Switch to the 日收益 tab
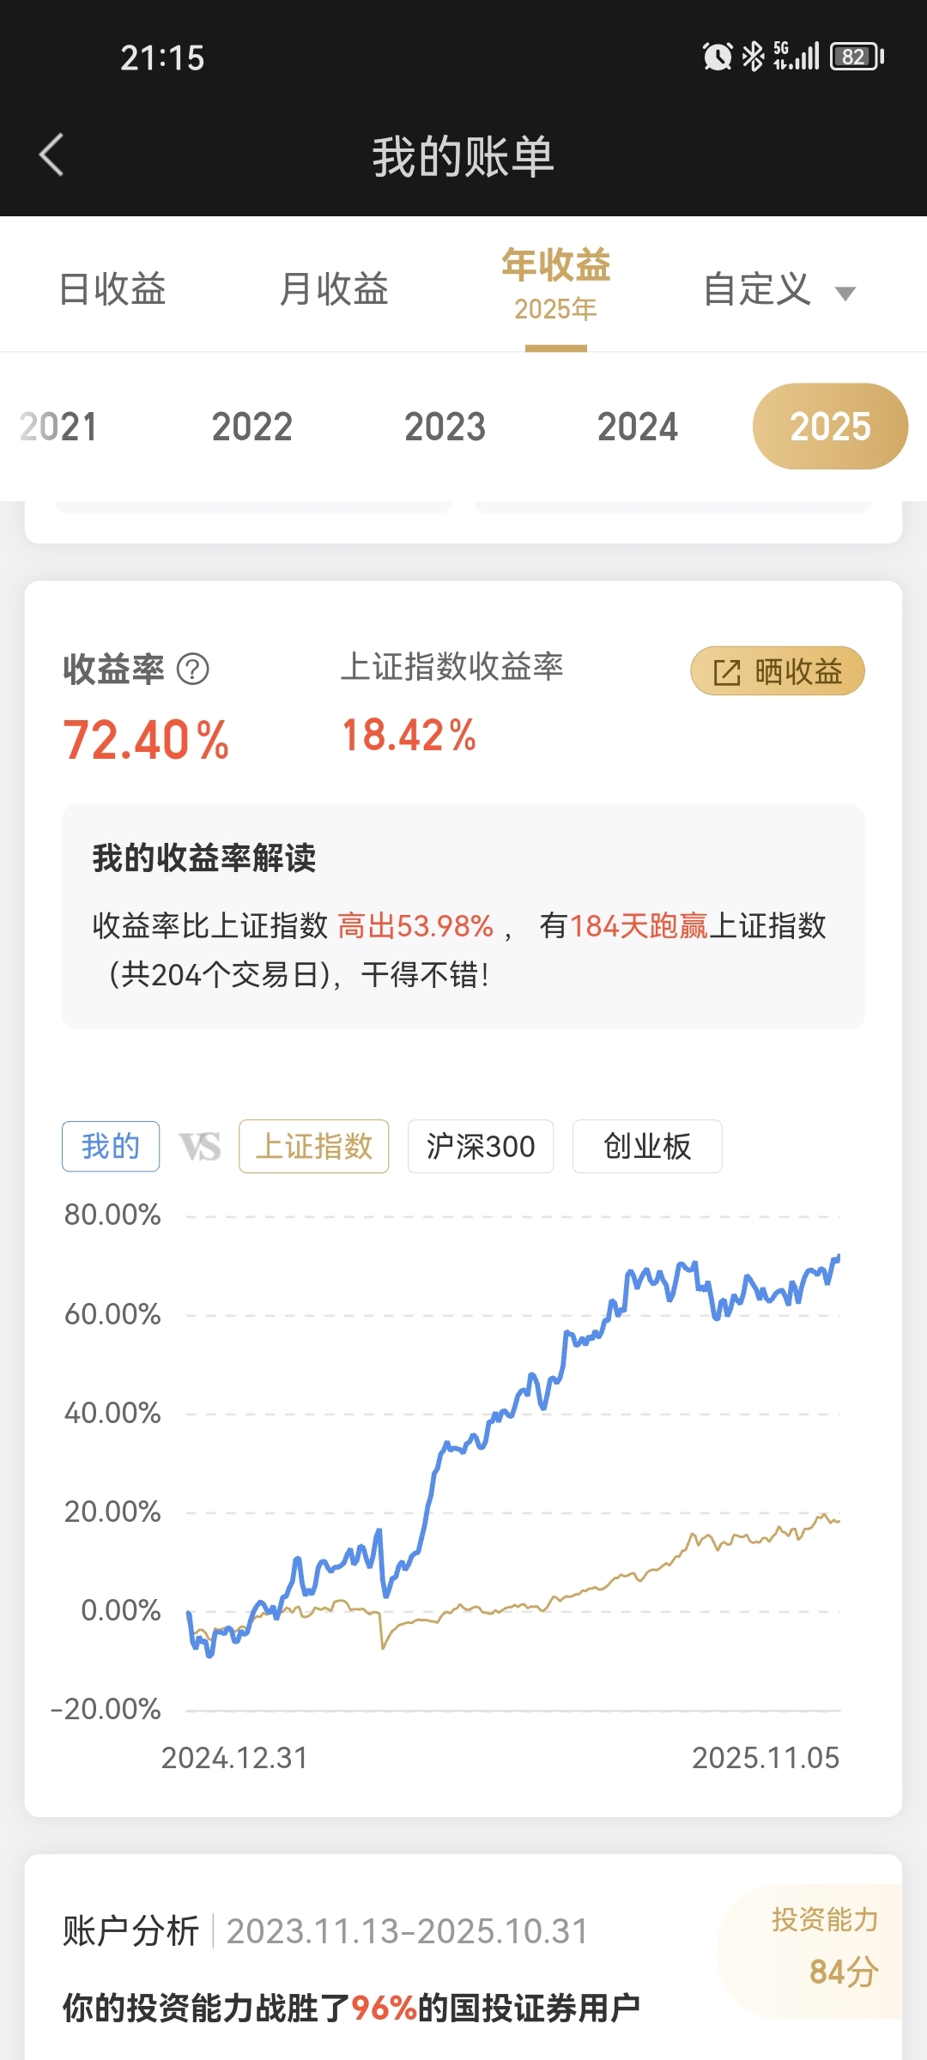Screen dimensions: 927x2060 (112, 288)
